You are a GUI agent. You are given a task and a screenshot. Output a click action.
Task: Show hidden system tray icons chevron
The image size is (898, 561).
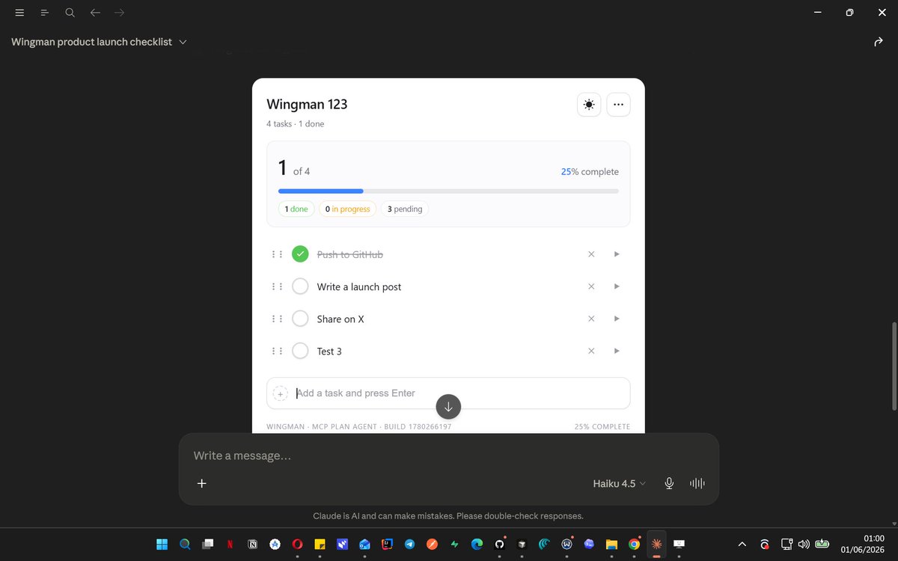pyautogui.click(x=742, y=544)
